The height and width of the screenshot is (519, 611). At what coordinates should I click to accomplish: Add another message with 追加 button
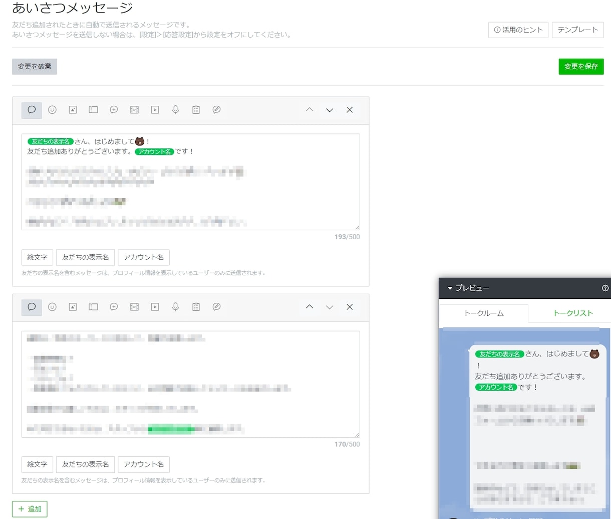(30, 509)
